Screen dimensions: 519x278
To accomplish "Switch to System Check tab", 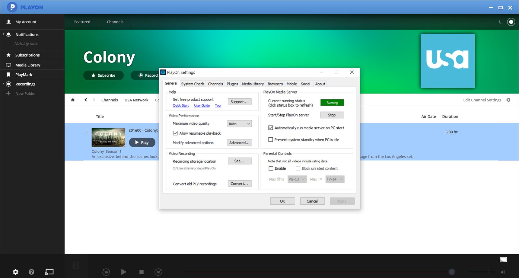I will pyautogui.click(x=193, y=84).
